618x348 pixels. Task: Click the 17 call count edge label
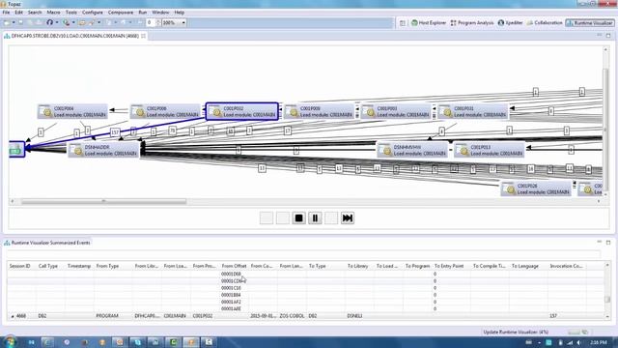(288, 130)
